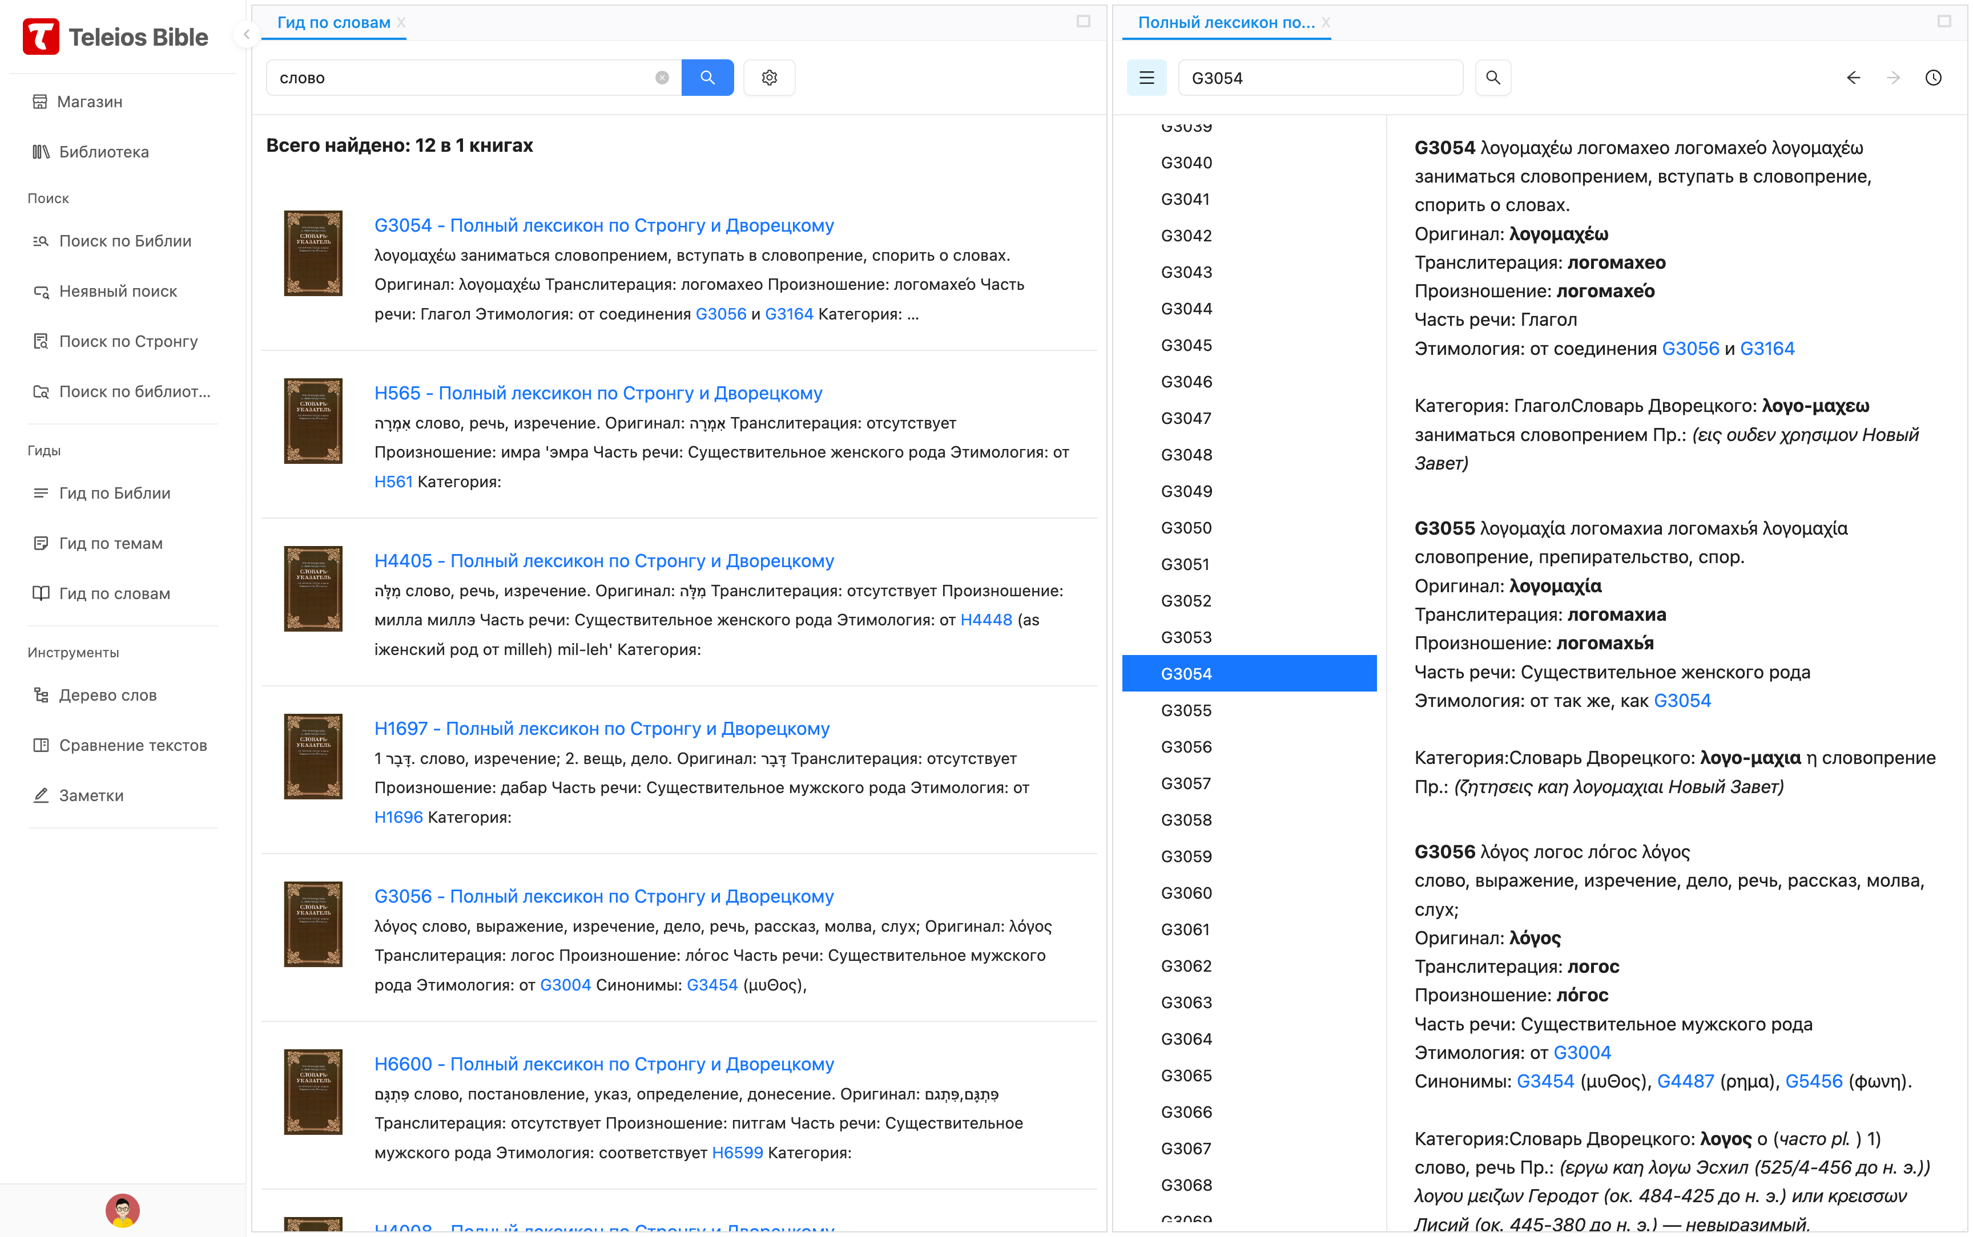Follow the G3164 etymology link

click(1767, 349)
